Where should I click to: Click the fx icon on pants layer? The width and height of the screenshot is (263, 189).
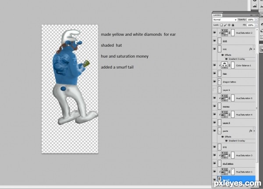pos(251,131)
